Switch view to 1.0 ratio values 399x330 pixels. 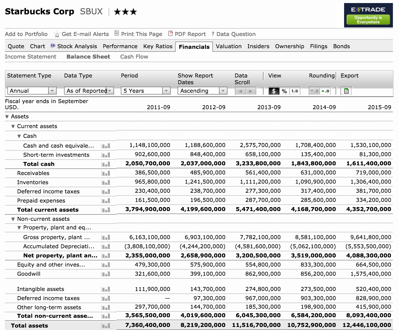pos(295,91)
